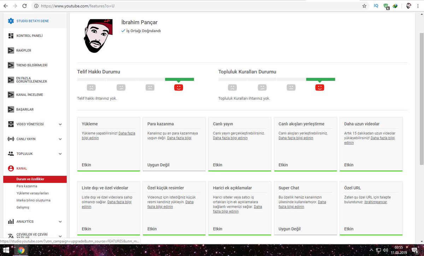Viewport: 424px width, 256px height.
Task: Click the Video Yöneticisi film icon
Action: tap(11, 124)
